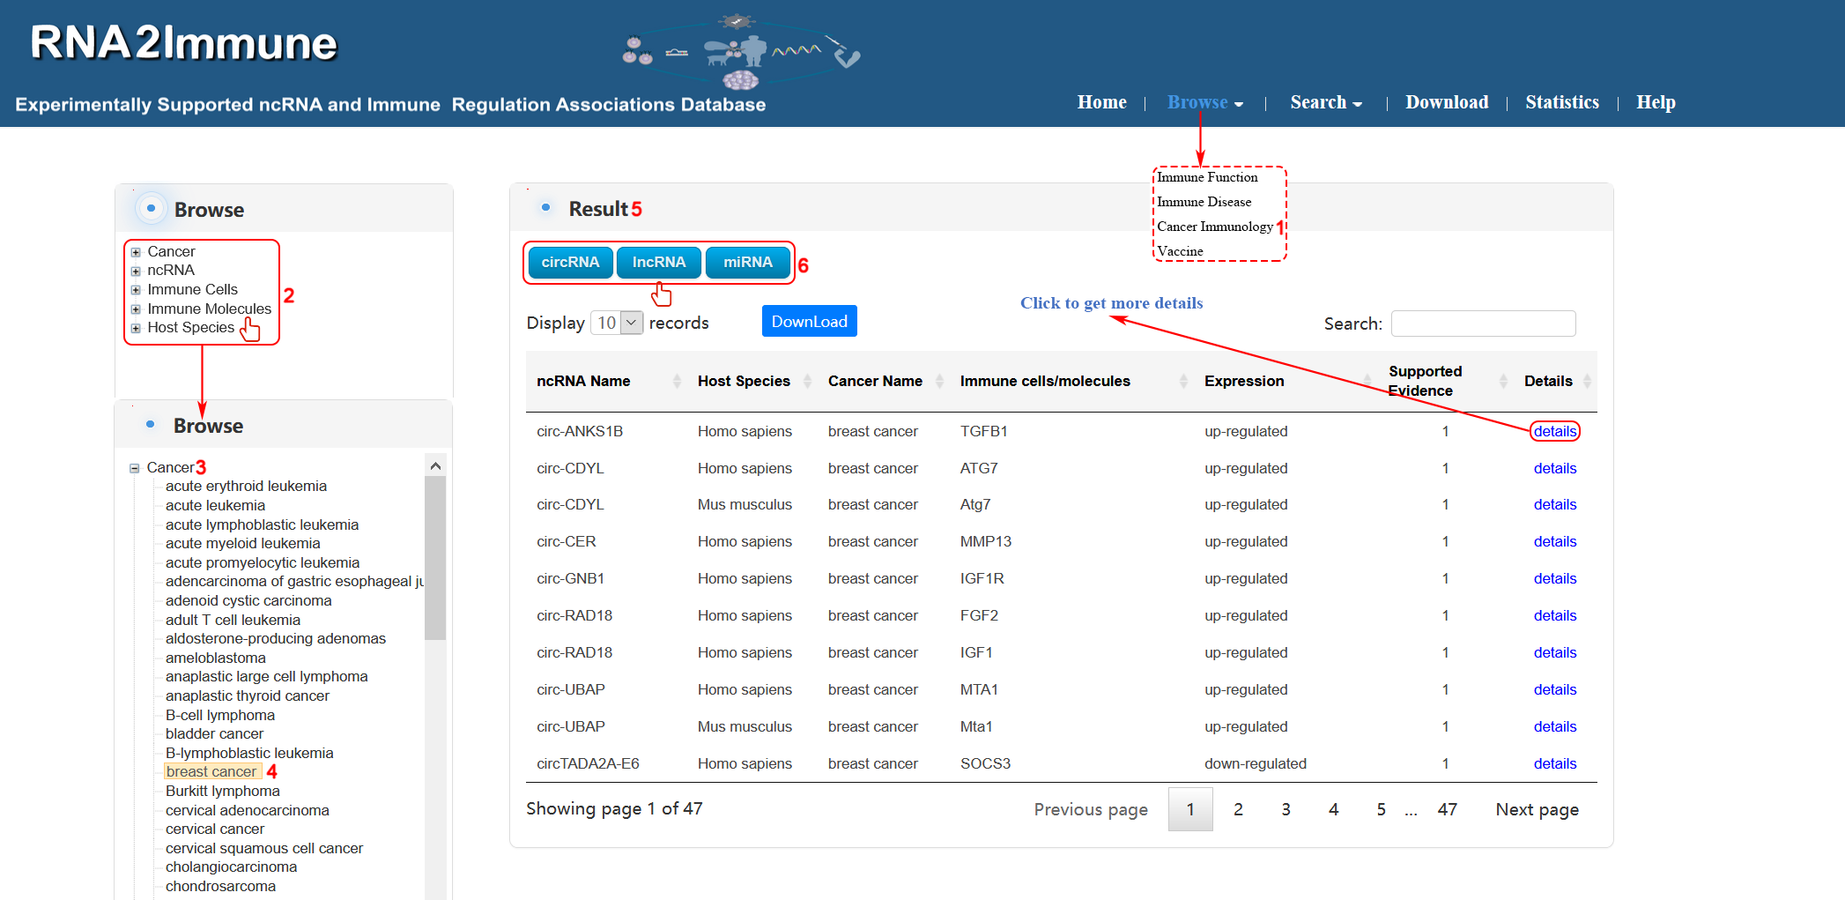1845x900 pixels.
Task: Open details link for circ-ANKS1B
Action: 1554,431
